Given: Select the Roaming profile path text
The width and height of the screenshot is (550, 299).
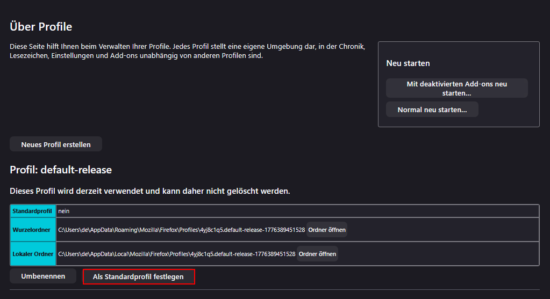Looking at the screenshot, I should click(181, 230).
